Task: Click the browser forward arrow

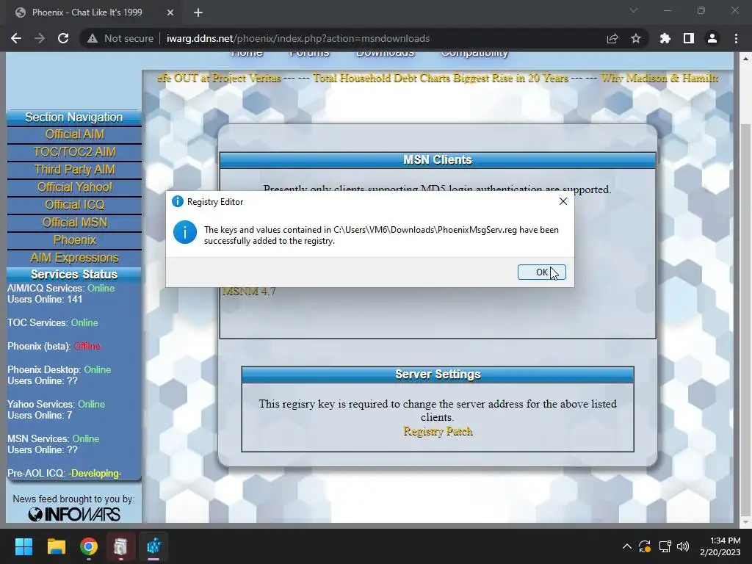Action: 40,38
